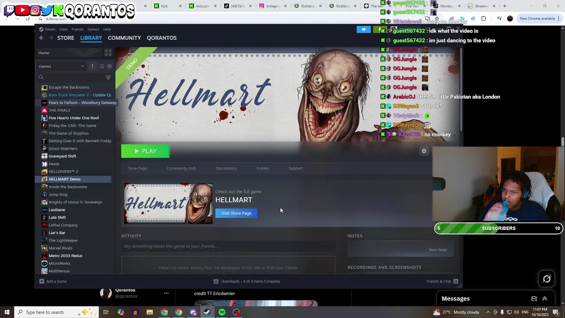
Task: Click the Visit Store Page button
Action: tap(236, 213)
